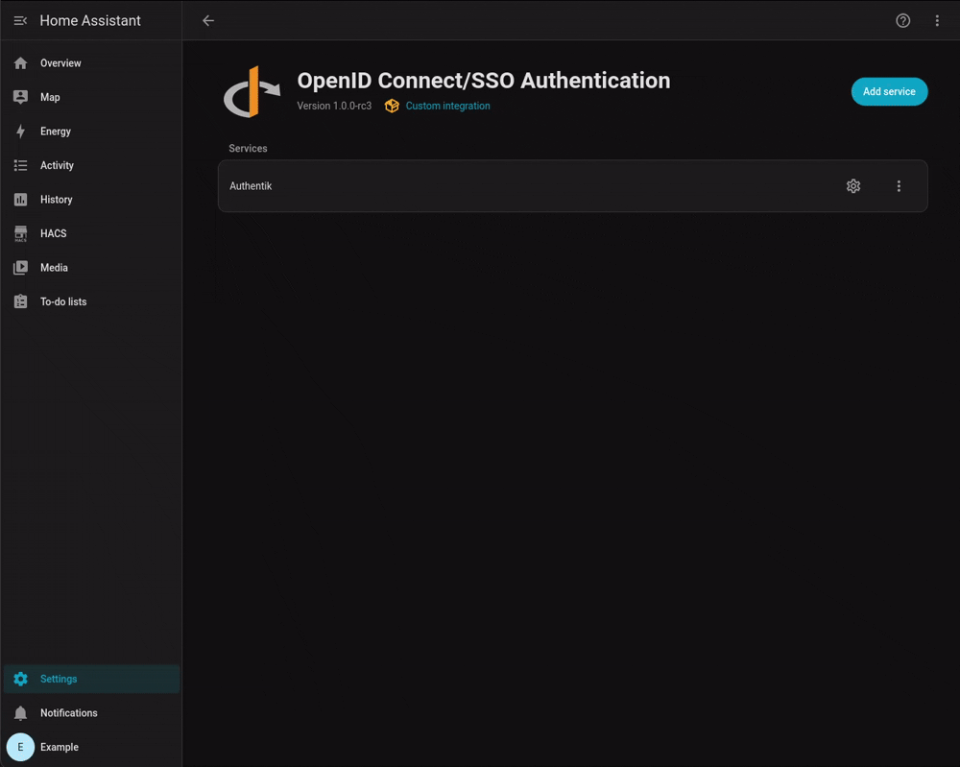Click the Energy lightning bolt icon

(x=21, y=132)
